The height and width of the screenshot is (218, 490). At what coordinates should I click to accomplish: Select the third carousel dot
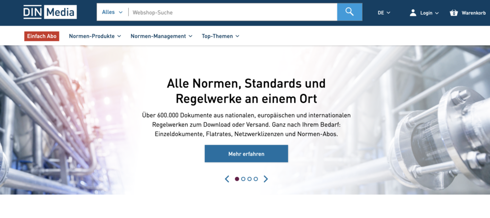pos(249,179)
